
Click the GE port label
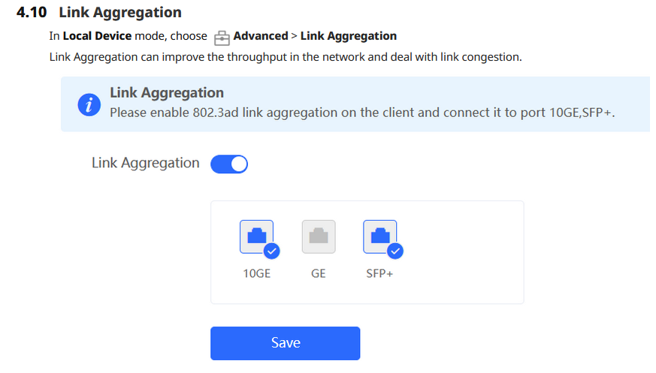(x=319, y=274)
